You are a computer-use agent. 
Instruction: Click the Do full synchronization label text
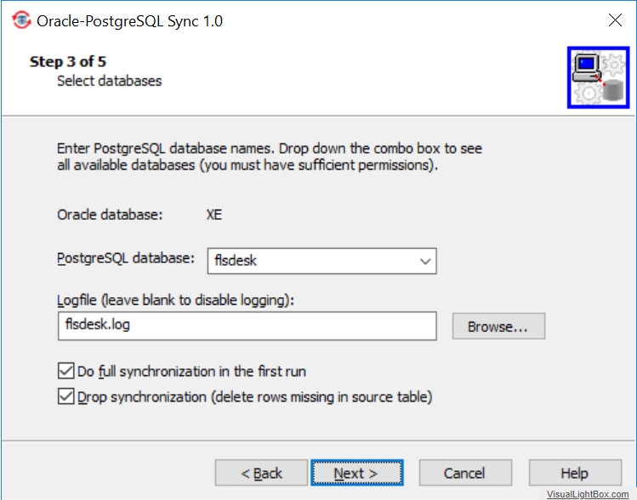(191, 372)
